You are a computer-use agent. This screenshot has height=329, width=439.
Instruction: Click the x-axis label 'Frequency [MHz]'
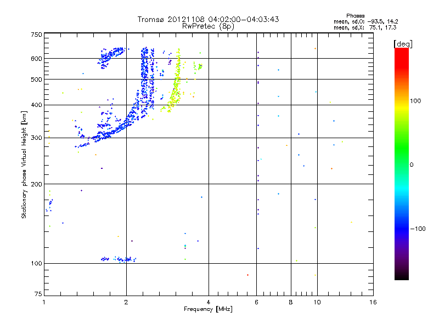pyautogui.click(x=208, y=309)
